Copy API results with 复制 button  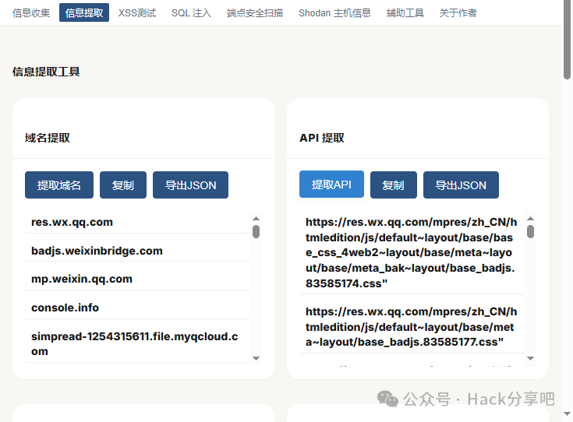[x=394, y=185]
